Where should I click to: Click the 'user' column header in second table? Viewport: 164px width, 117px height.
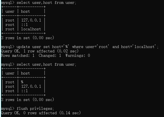pyautogui.click(x=10, y=73)
